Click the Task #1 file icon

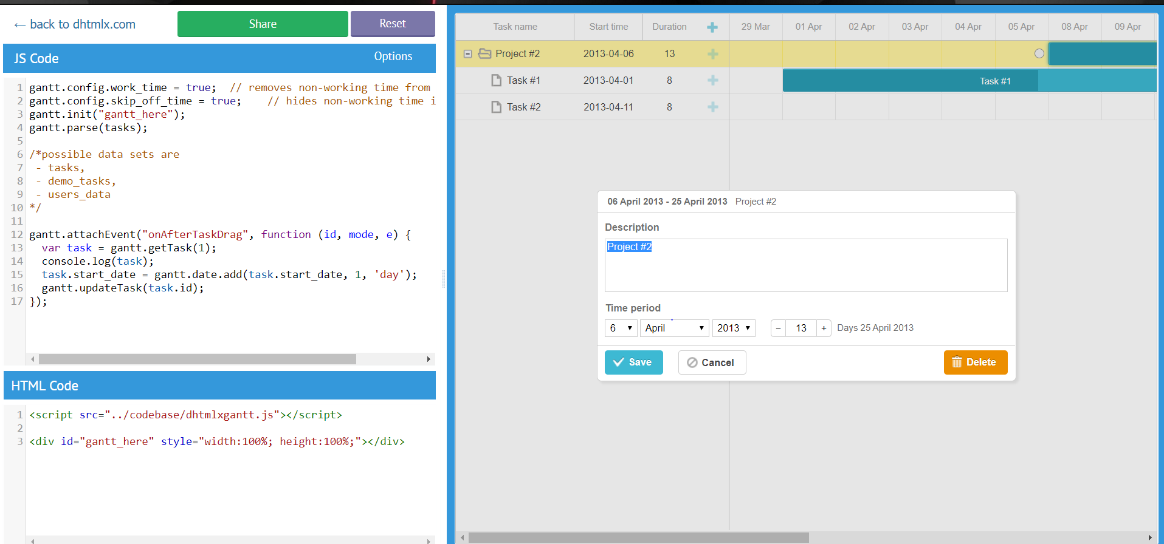click(x=496, y=80)
